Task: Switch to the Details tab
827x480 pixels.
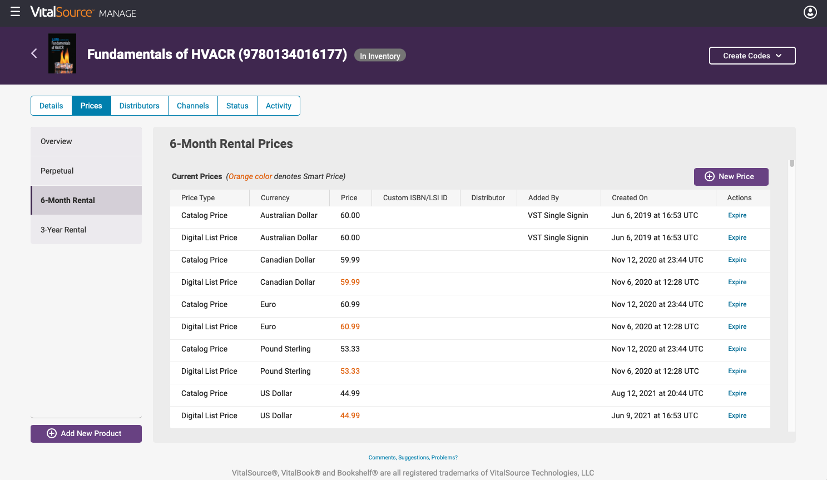Action: pyautogui.click(x=51, y=106)
